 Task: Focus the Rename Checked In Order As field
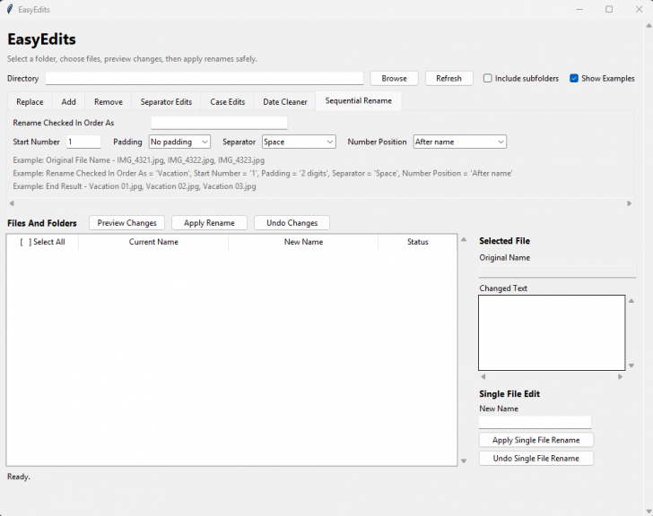click(219, 123)
